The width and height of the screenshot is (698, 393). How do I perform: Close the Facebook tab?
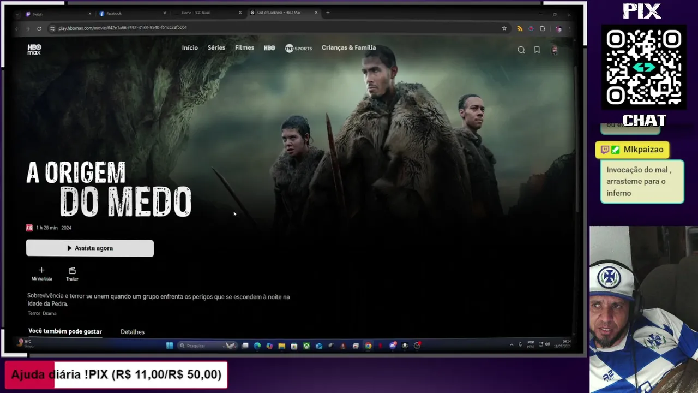165,13
